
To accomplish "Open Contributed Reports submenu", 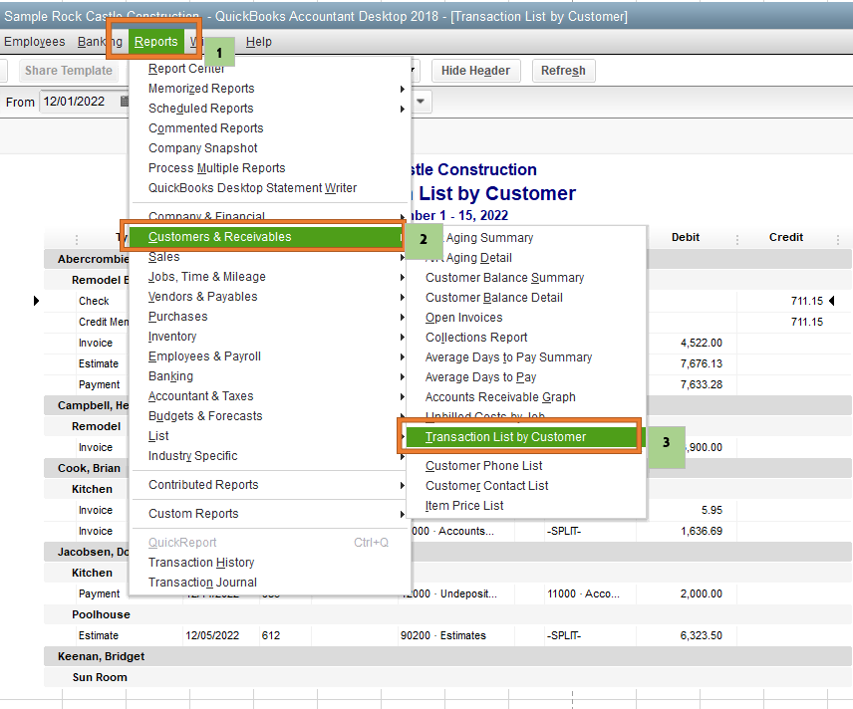I will tap(269, 485).
